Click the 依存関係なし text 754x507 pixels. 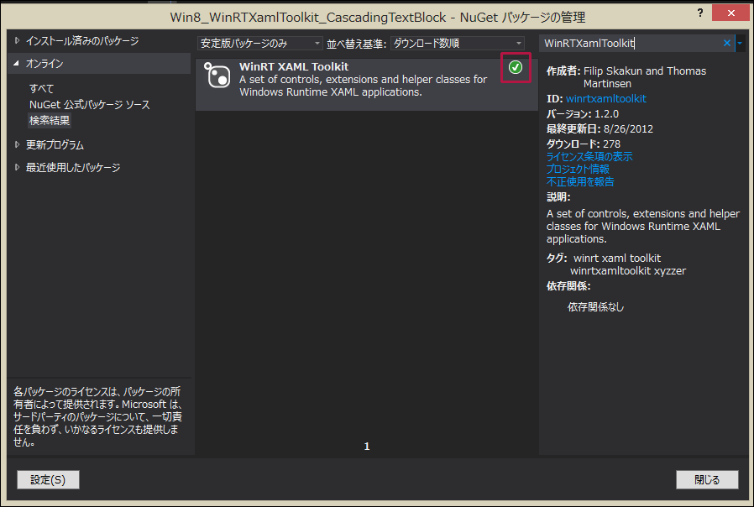click(x=596, y=306)
